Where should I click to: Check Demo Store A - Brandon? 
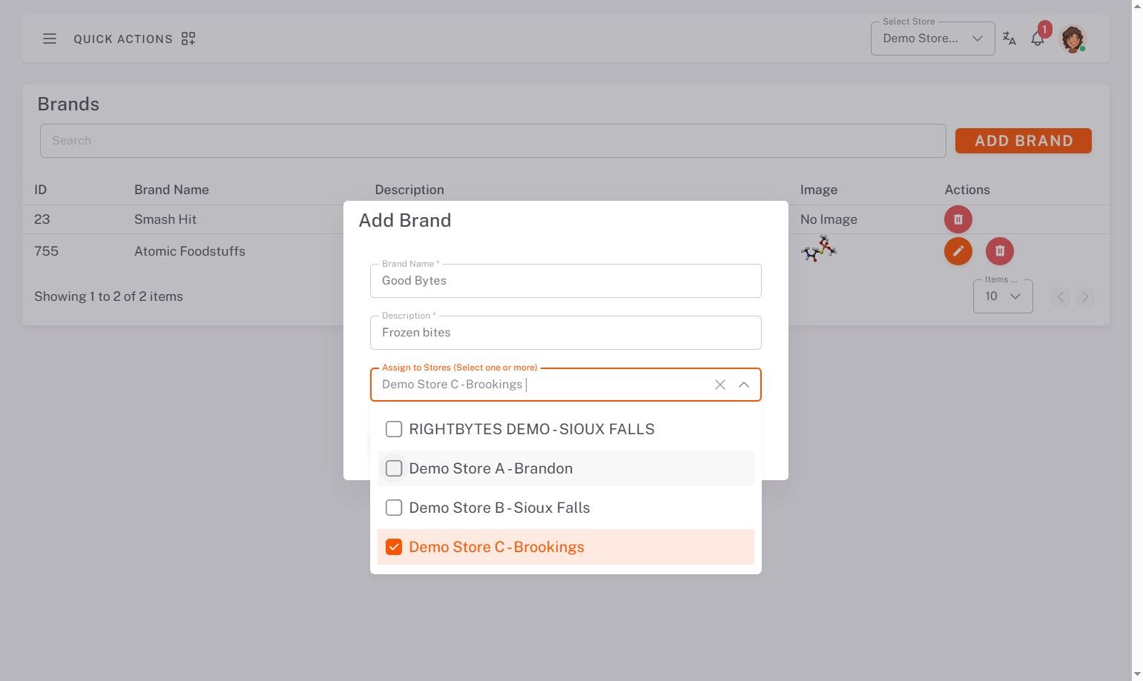click(394, 468)
